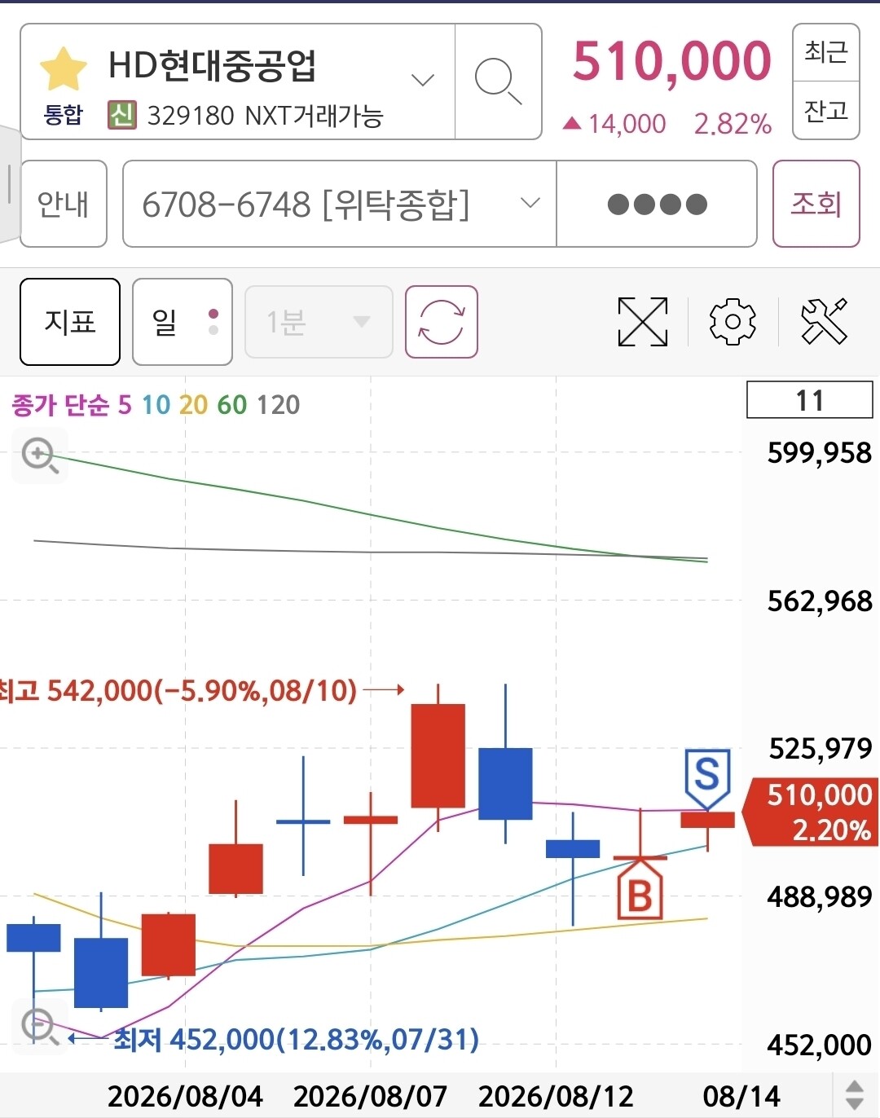Select the 10-day moving average label
Viewport: 880px width, 1118px height.
[x=156, y=405]
